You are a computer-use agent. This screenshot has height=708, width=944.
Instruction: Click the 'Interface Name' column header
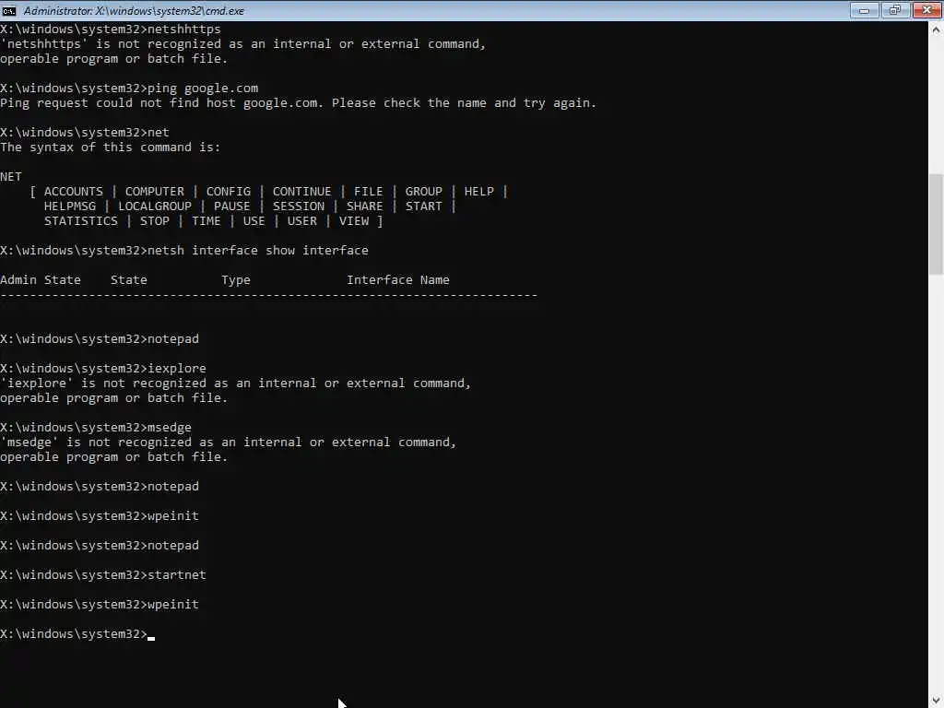(398, 280)
